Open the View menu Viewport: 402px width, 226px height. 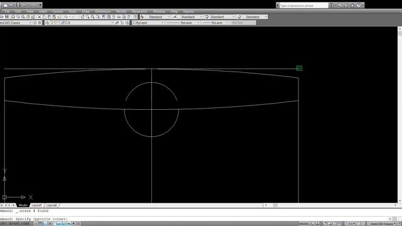coord(30,11)
